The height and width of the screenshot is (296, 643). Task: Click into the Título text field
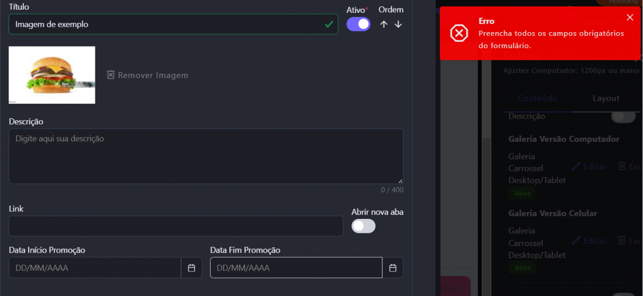point(166,25)
